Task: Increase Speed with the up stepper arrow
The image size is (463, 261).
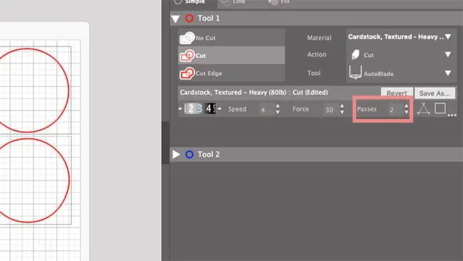Action: tap(278, 106)
